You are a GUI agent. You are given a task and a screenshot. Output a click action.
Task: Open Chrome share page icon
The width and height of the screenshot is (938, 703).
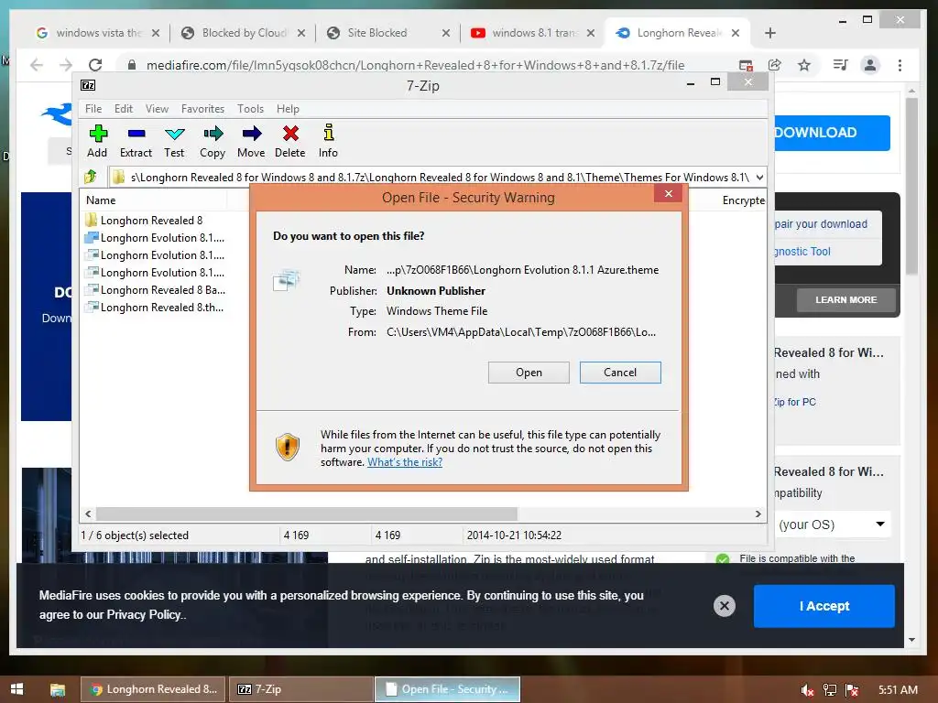(775, 65)
